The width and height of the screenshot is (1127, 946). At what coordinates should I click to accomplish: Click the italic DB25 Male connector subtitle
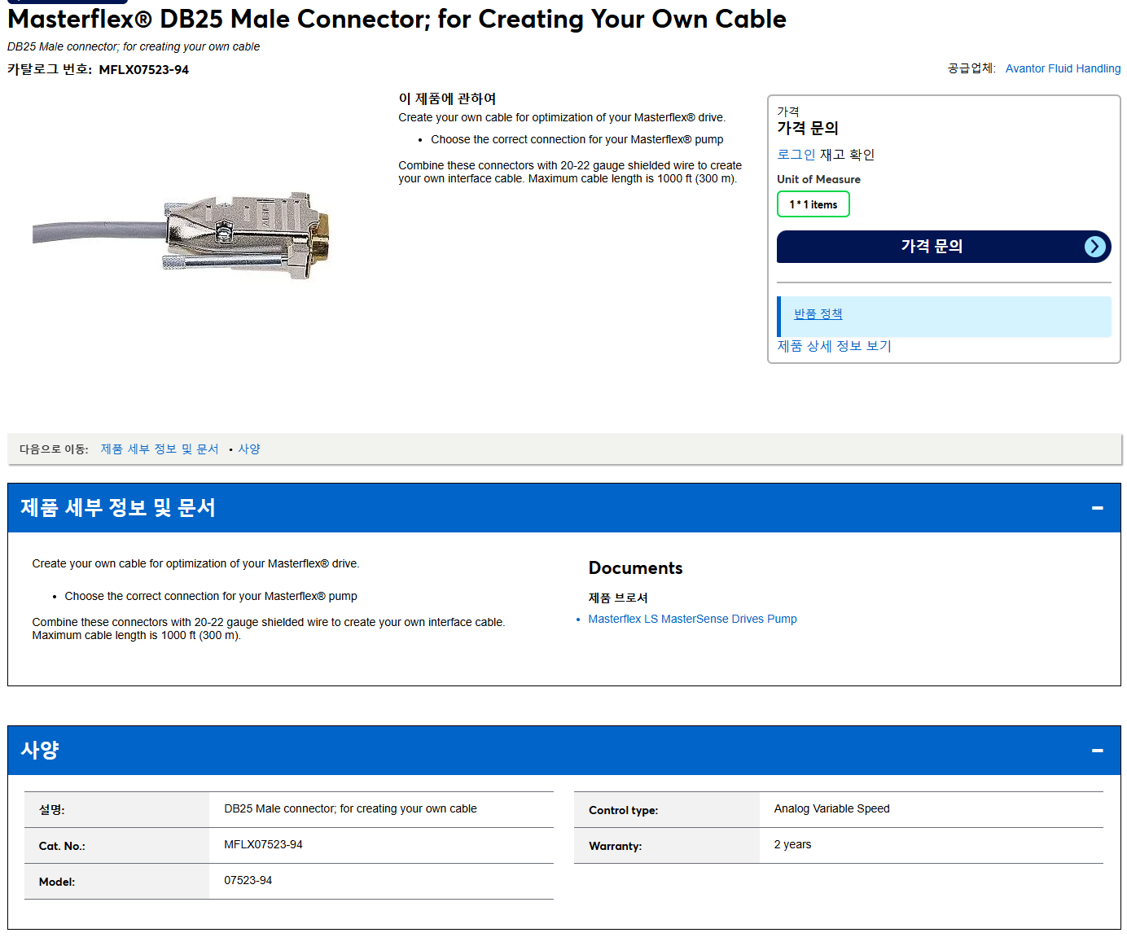pos(134,47)
